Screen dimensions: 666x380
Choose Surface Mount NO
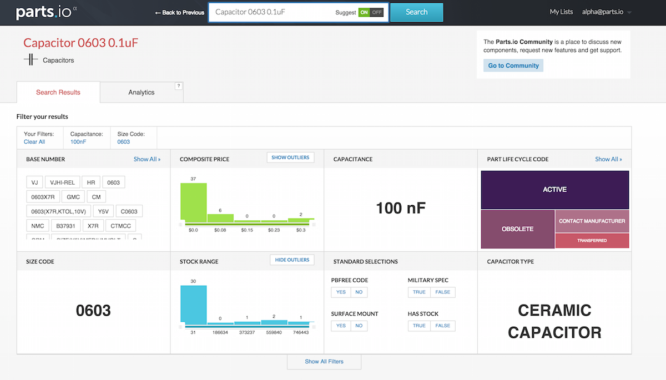click(359, 326)
